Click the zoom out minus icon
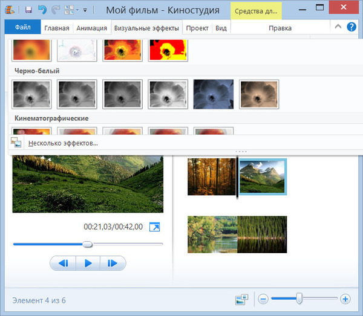The image size is (363, 316). click(x=263, y=299)
